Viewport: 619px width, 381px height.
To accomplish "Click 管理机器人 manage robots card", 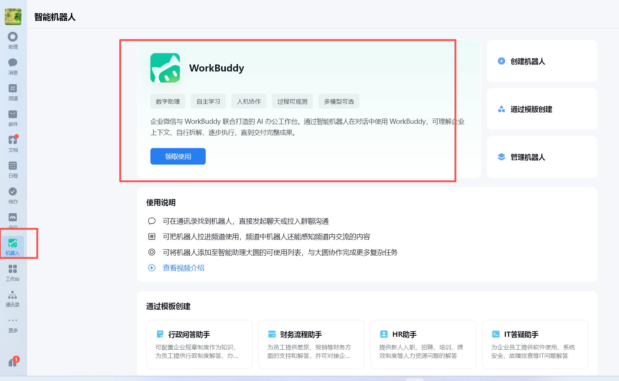I will 542,157.
